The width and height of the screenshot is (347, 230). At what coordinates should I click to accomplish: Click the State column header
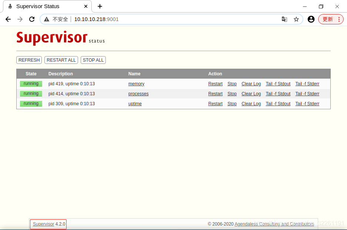(x=31, y=74)
